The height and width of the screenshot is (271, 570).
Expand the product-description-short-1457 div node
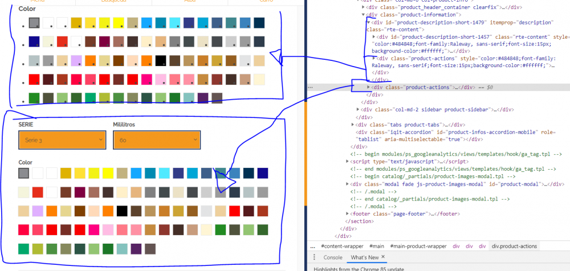[x=374, y=36]
